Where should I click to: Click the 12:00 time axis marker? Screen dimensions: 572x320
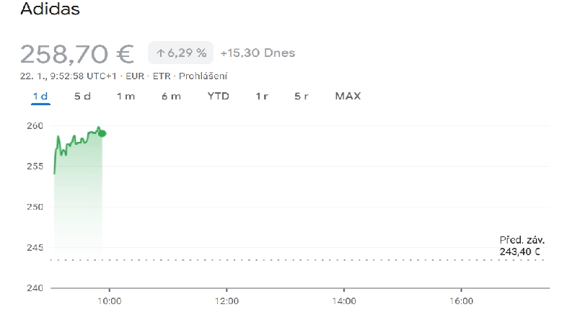226,301
